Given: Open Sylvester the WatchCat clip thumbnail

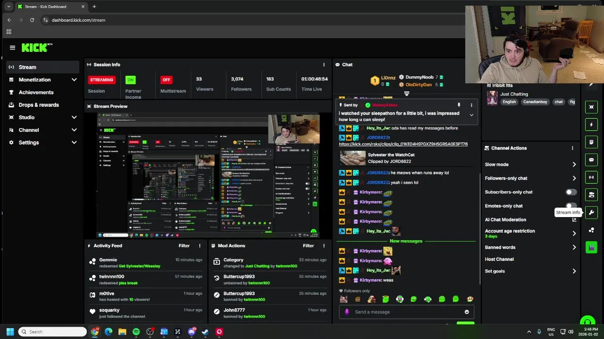Looking at the screenshot, I should pos(352,158).
